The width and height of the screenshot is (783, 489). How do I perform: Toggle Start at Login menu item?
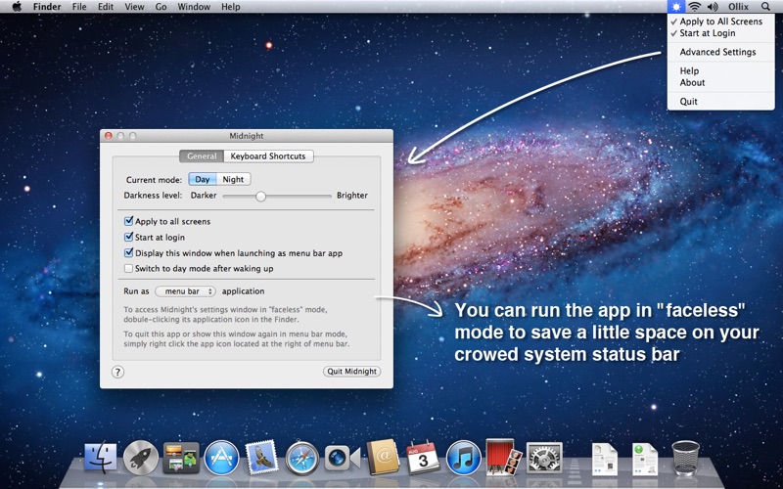click(x=720, y=33)
